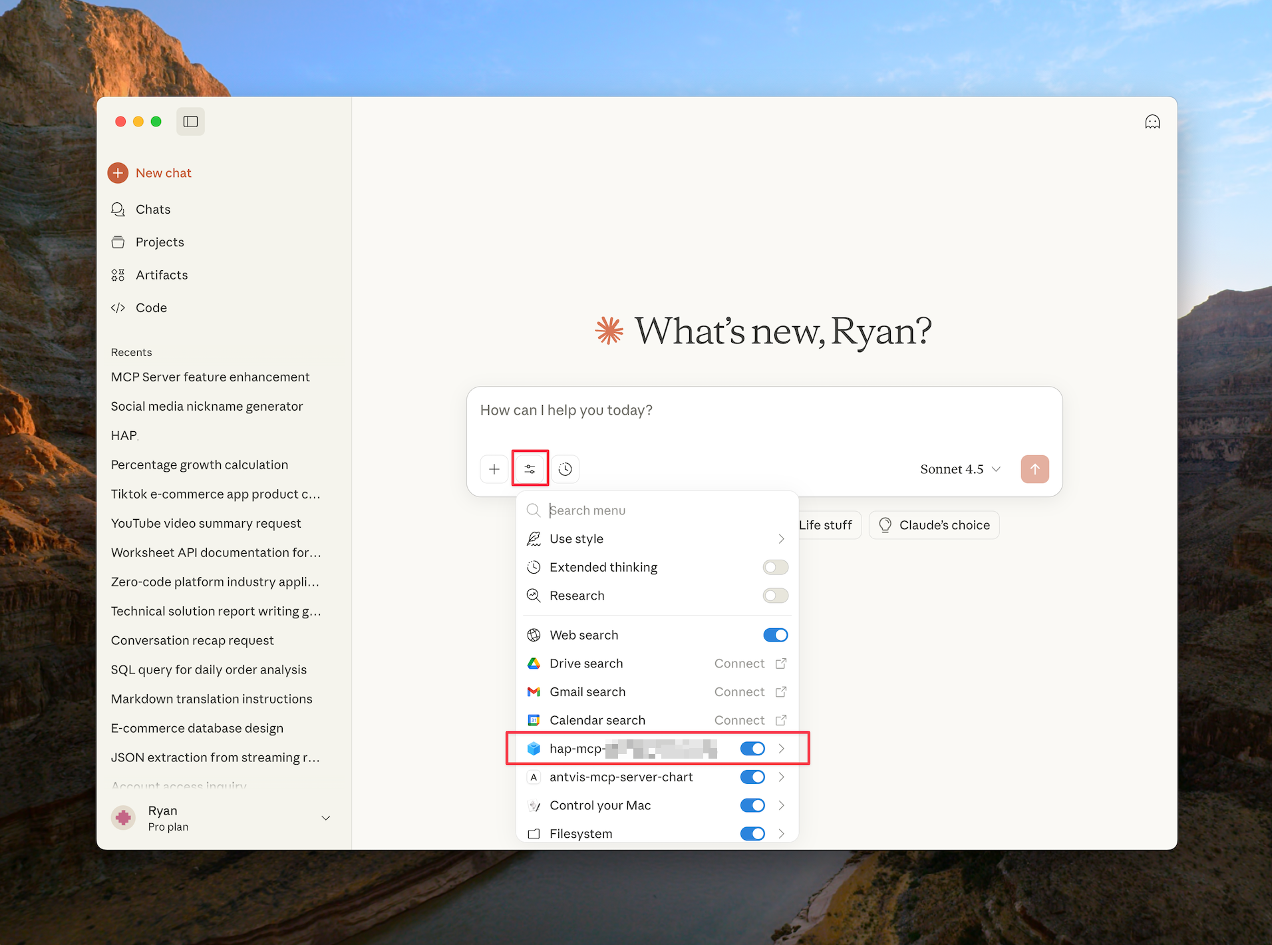Screen dimensions: 1272x945
Task: Expand the Use style submenu
Action: (x=780, y=539)
